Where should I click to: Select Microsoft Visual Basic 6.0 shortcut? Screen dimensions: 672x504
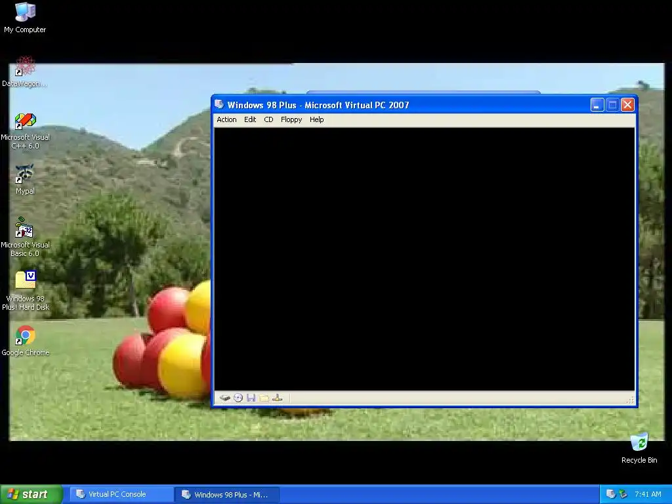(25, 237)
